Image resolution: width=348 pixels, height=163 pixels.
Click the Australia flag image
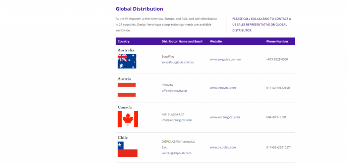127,61
